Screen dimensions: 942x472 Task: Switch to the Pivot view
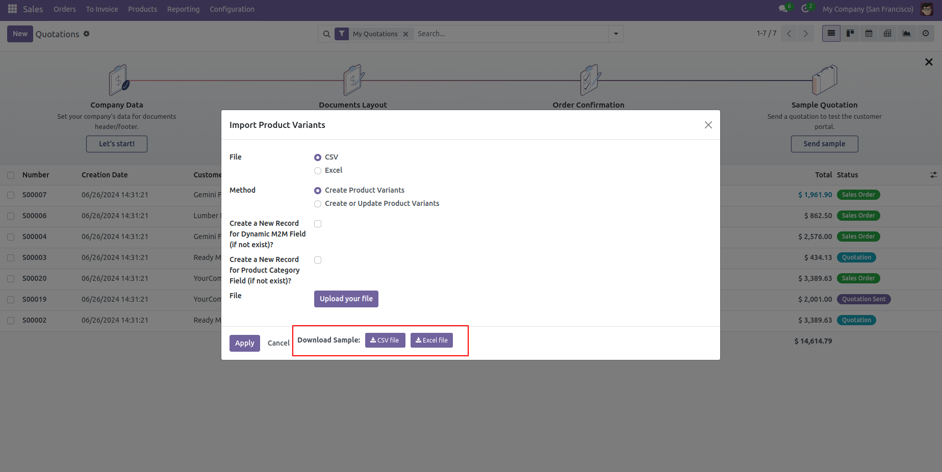click(x=887, y=33)
